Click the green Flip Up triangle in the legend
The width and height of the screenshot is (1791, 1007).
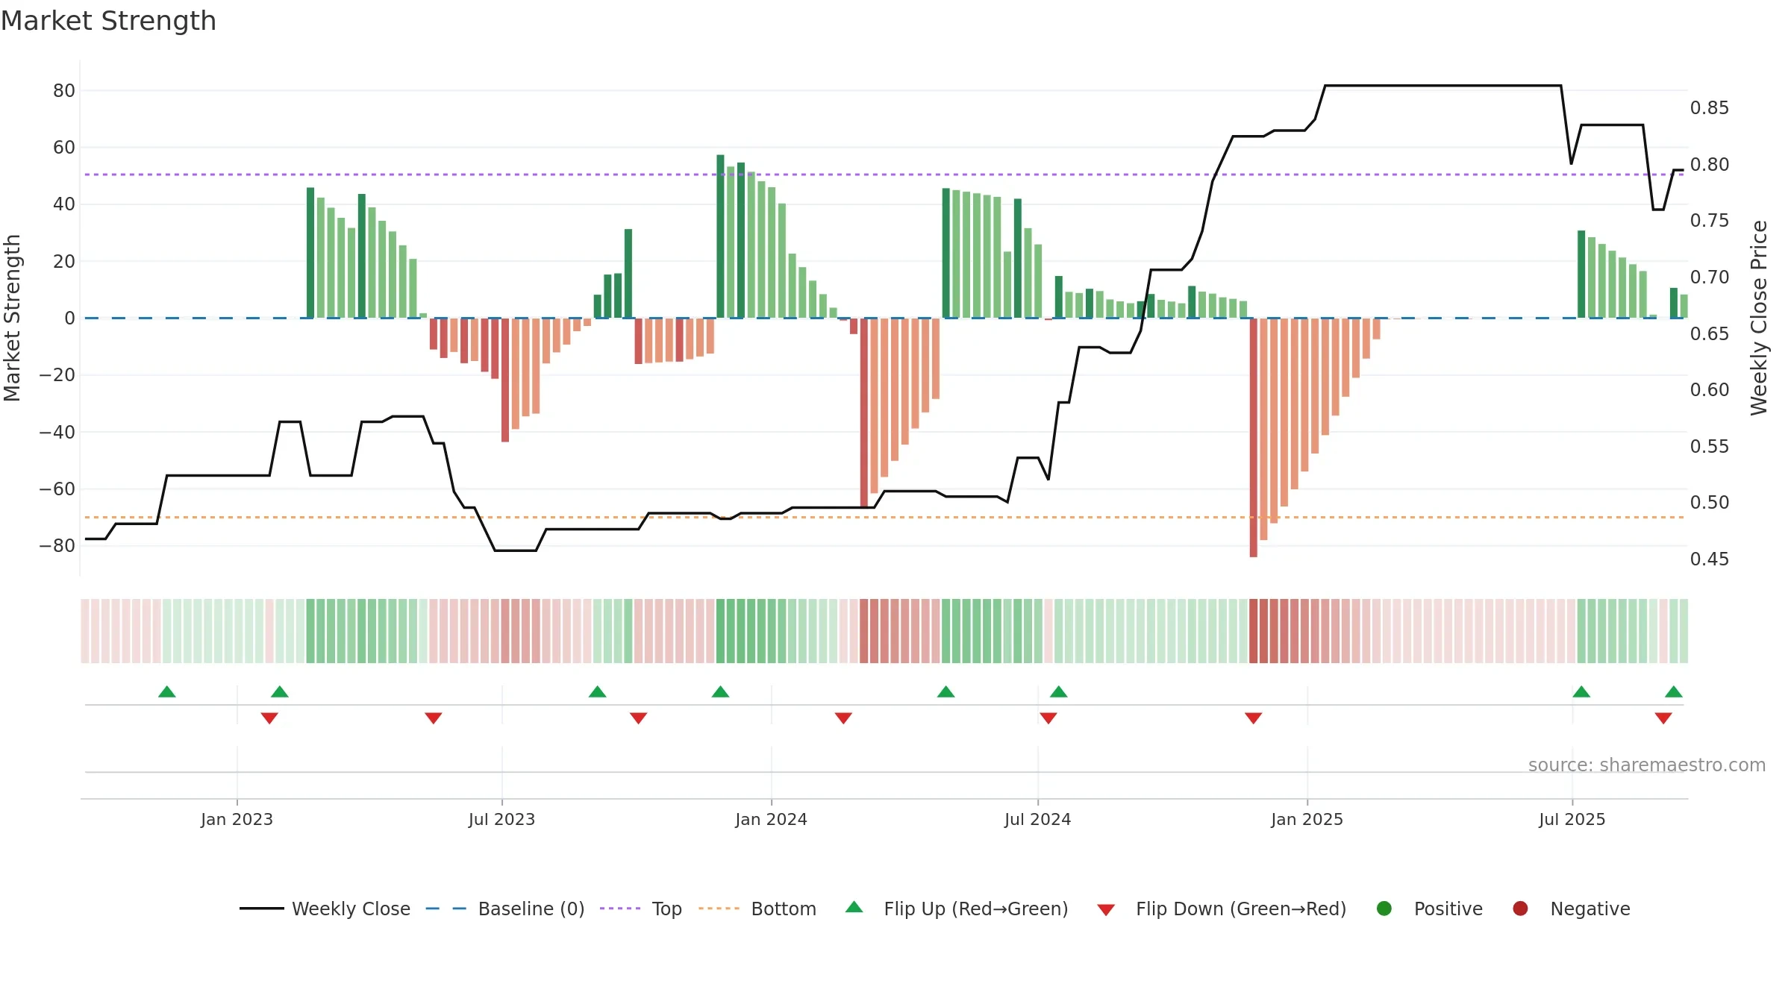coord(854,907)
